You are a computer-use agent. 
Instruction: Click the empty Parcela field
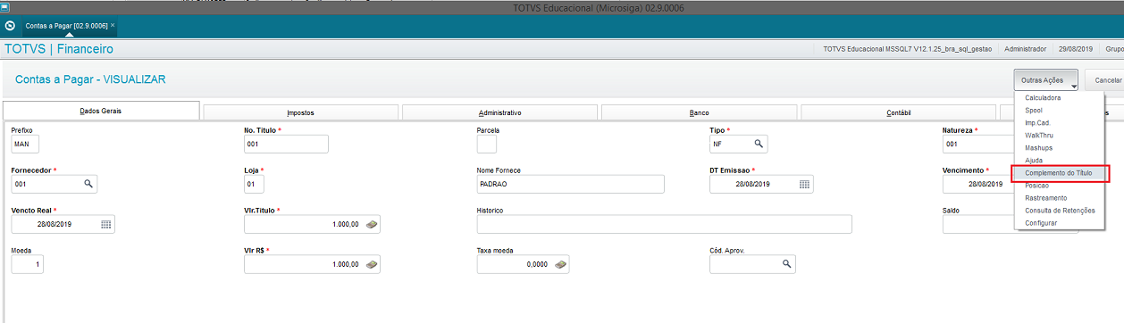[487, 144]
